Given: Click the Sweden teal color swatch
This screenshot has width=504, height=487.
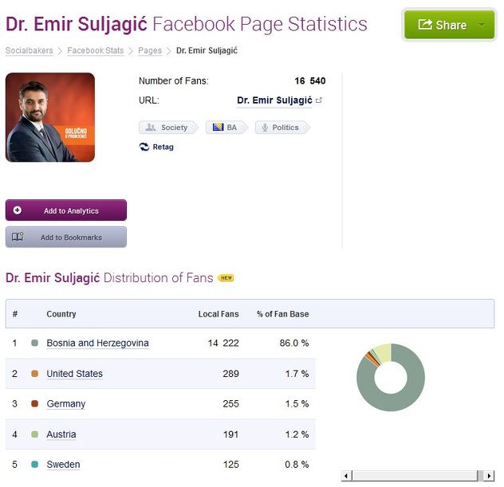Looking at the screenshot, I should coord(34,465).
